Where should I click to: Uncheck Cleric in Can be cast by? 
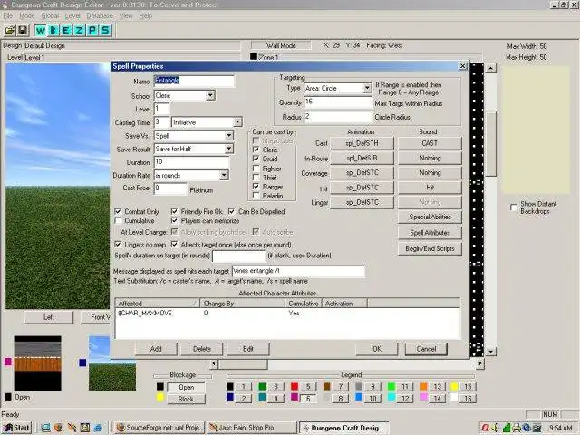[x=256, y=150]
